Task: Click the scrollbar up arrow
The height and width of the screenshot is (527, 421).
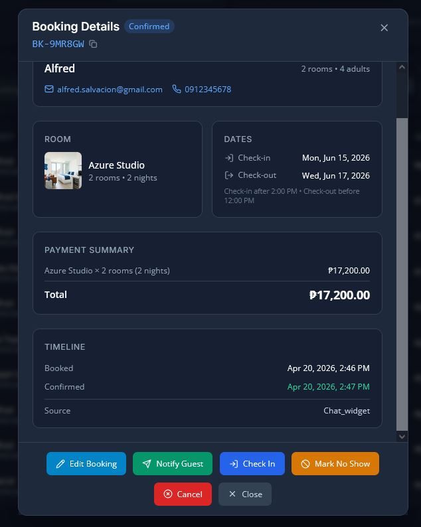Action: pyautogui.click(x=402, y=67)
